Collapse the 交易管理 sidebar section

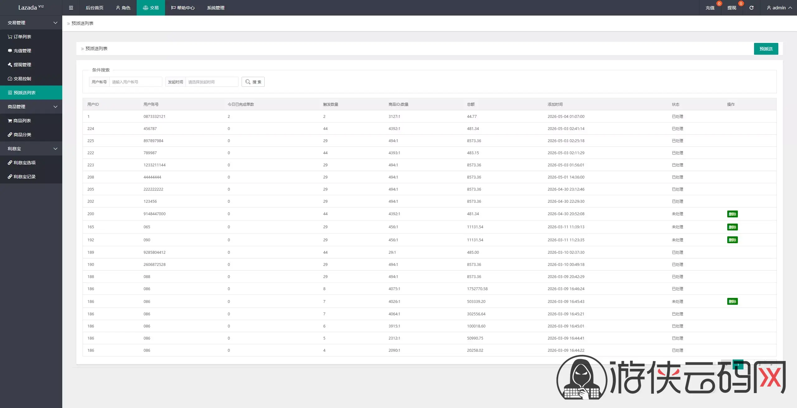31,23
